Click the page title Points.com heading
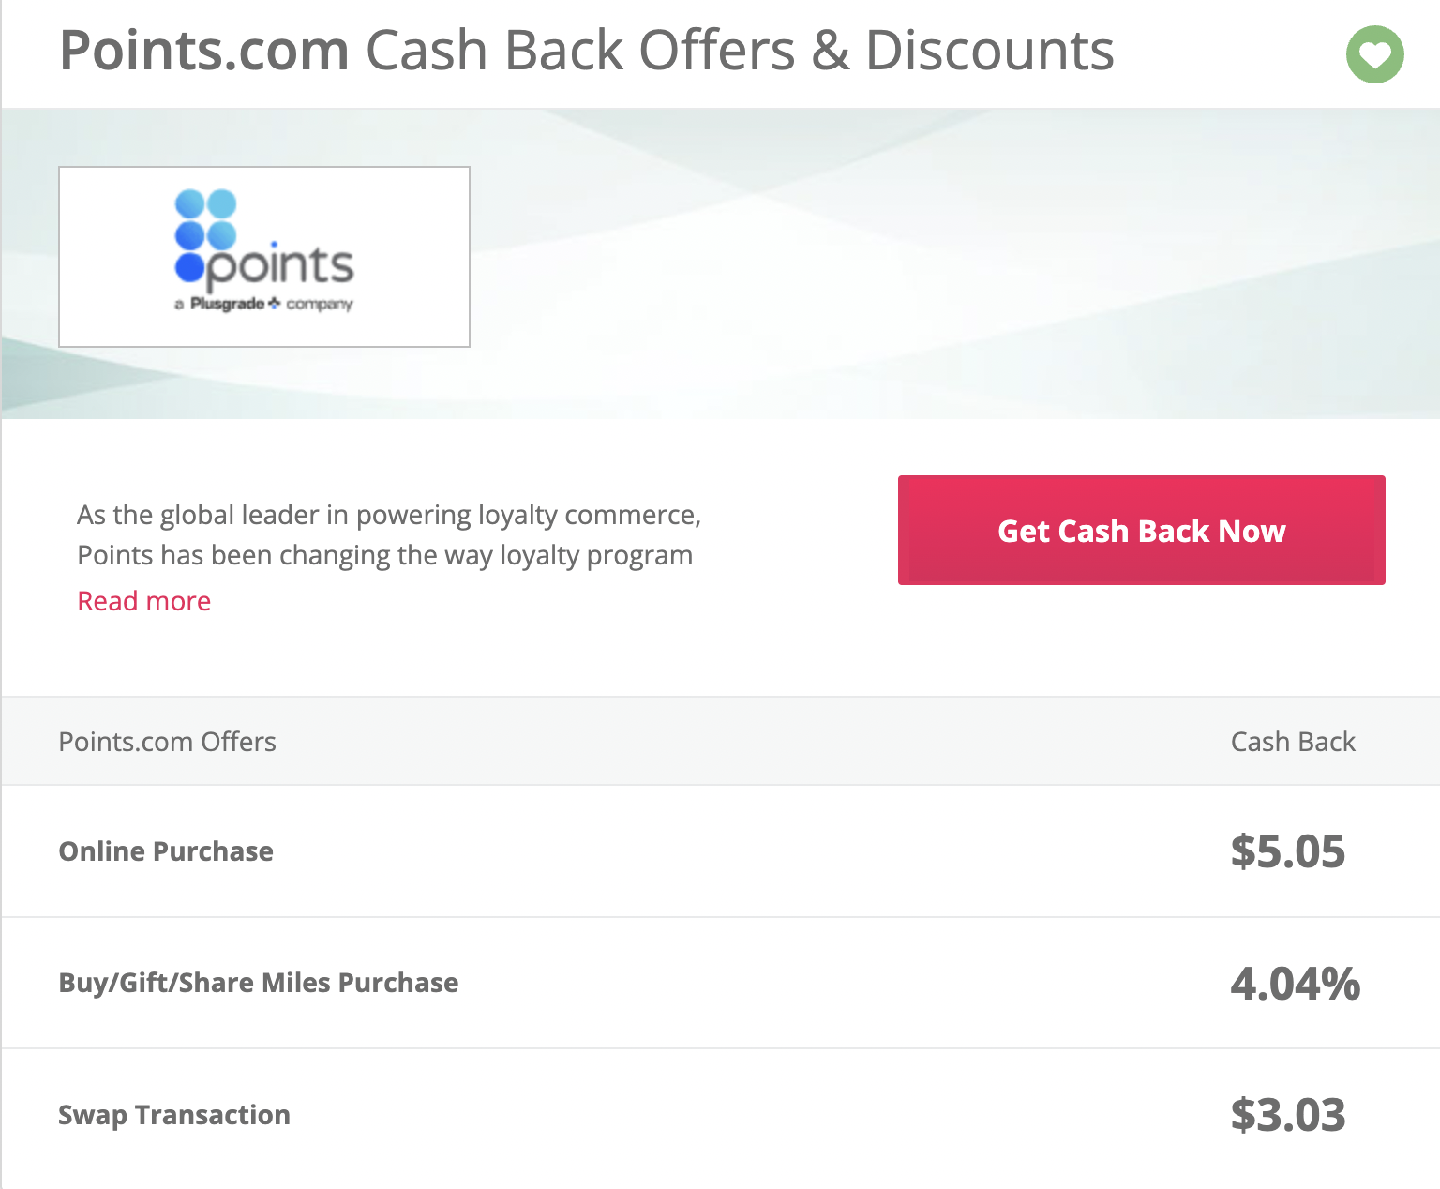This screenshot has height=1189, width=1440. pyautogui.click(x=204, y=51)
